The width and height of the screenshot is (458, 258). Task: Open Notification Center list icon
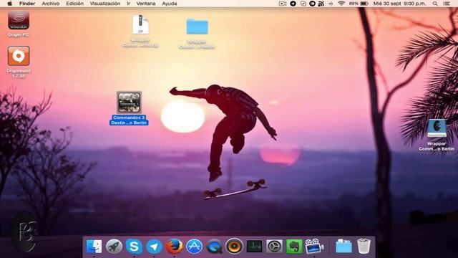447,4
